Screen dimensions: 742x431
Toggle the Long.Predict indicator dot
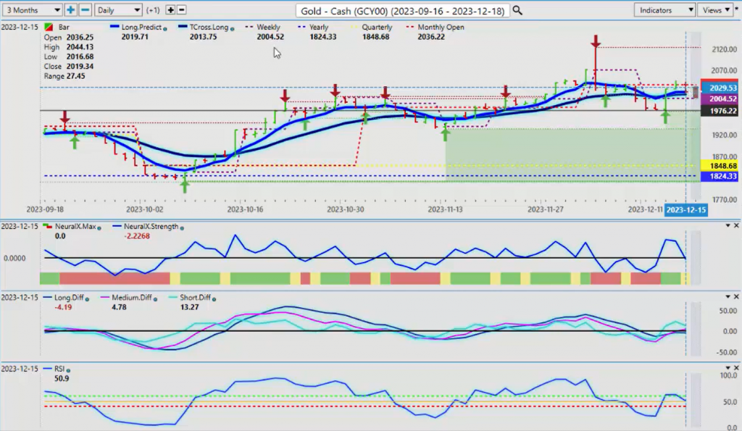pos(165,29)
